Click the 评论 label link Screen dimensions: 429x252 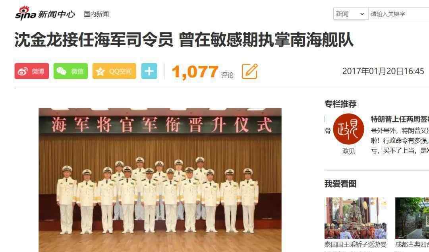(227, 75)
